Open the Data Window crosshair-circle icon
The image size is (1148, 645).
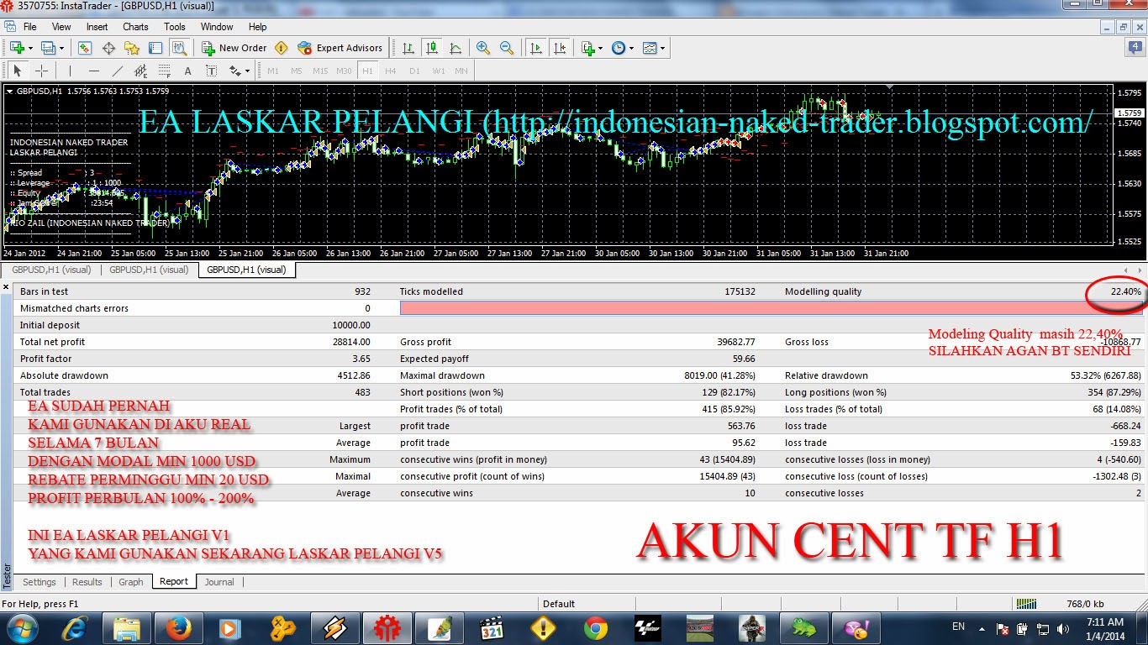tap(108, 48)
